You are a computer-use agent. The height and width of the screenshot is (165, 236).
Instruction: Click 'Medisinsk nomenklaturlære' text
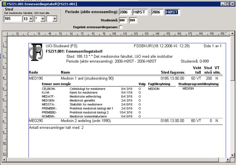[88, 116]
